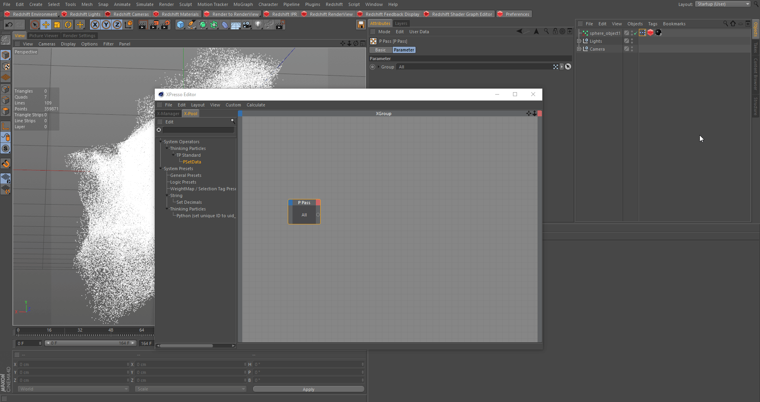Switch to the Layers tab
This screenshot has height=402, width=760.
point(401,23)
